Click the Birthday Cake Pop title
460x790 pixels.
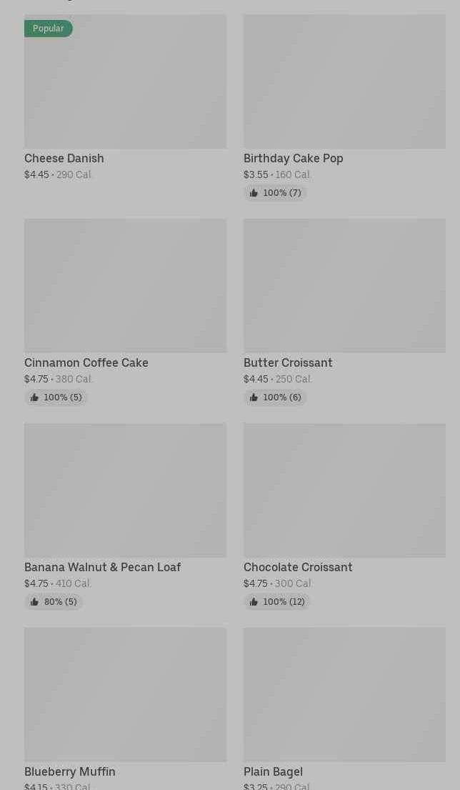tap(293, 158)
